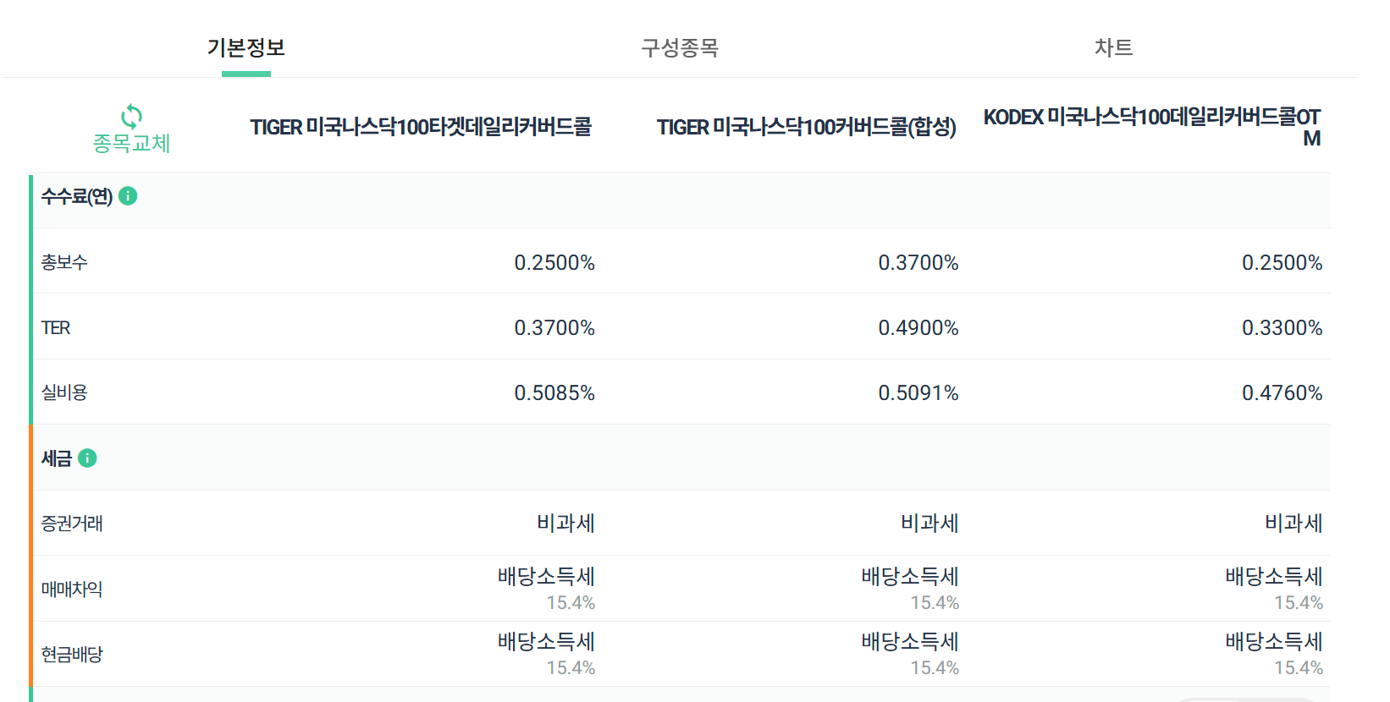Click the 실비용 row label
Image resolution: width=1390 pixels, height=702 pixels.
pos(64,392)
